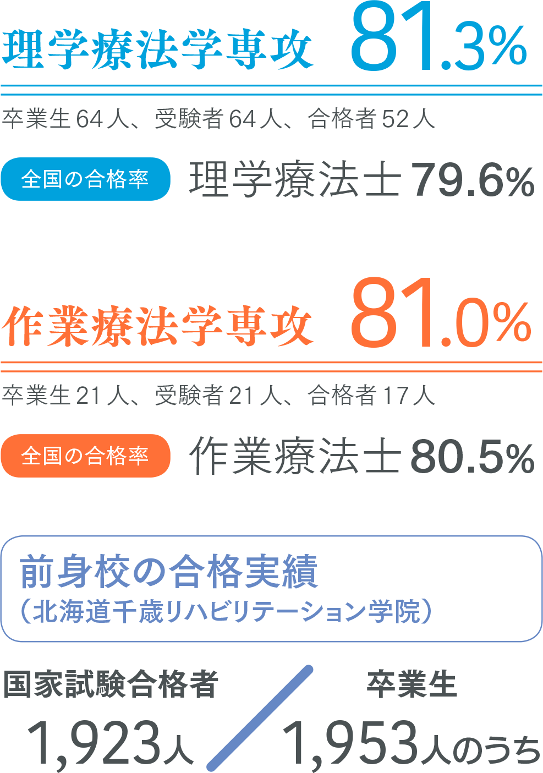Image resolution: width=543 pixels, height=773 pixels.
Task: Click the 81.3% pass rate figure
Action: coord(438,39)
